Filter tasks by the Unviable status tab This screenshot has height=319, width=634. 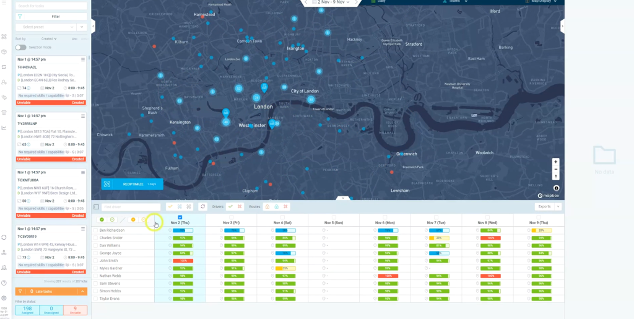pyautogui.click(x=76, y=310)
